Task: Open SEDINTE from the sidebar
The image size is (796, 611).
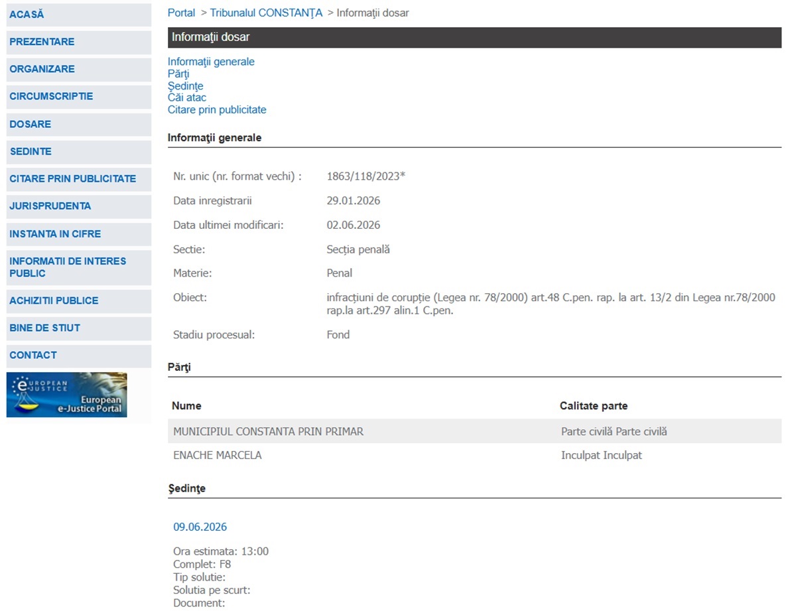Action: [x=79, y=151]
